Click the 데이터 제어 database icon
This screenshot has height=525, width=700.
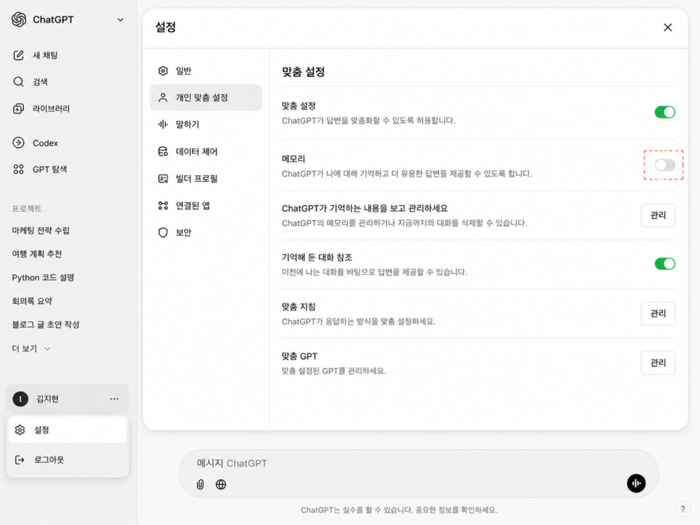click(x=163, y=152)
